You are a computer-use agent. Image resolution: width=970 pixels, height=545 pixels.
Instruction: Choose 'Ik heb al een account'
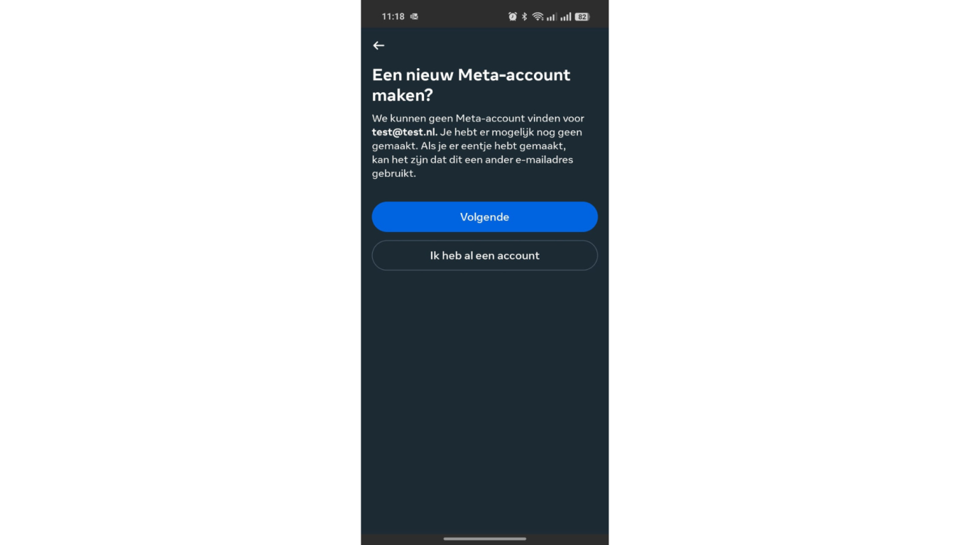click(x=485, y=255)
